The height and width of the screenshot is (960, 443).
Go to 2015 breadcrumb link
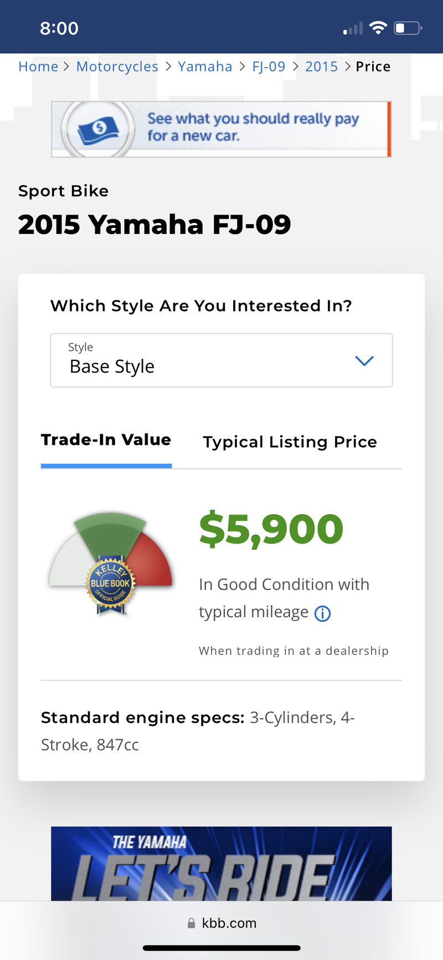point(321,67)
